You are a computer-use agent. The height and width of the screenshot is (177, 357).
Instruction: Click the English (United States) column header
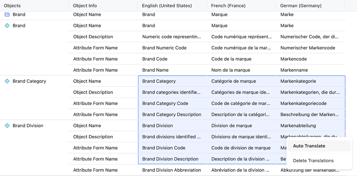167,6
